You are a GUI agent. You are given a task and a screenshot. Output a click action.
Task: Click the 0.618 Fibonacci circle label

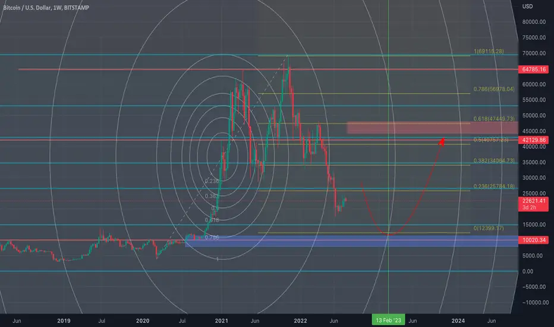(212, 220)
